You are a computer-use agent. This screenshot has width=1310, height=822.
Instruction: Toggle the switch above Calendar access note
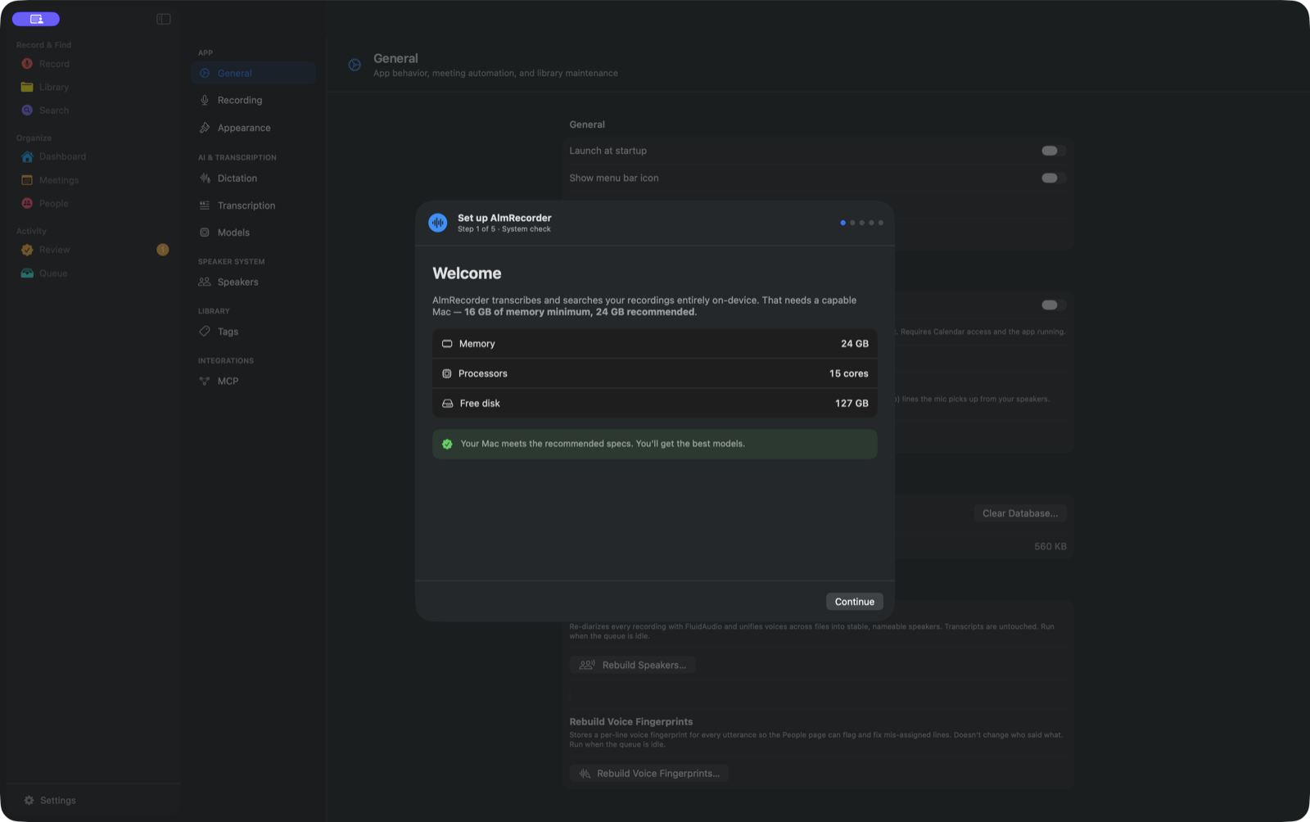[1054, 305]
